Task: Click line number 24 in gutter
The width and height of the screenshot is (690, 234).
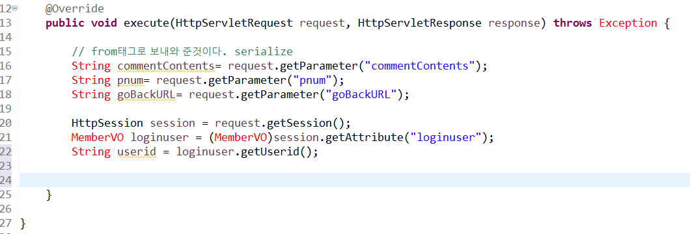Action: pyautogui.click(x=6, y=180)
